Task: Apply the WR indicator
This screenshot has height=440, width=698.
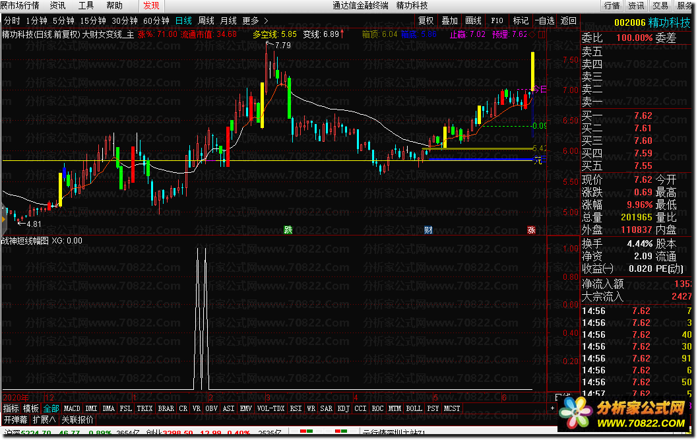Action: [311, 408]
